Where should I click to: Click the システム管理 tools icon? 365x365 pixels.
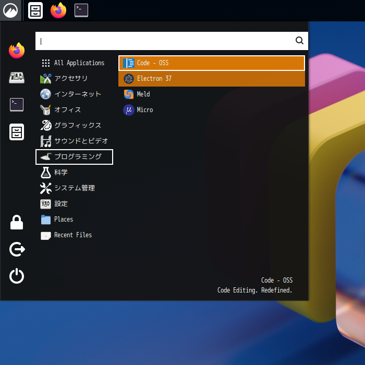[x=46, y=188]
